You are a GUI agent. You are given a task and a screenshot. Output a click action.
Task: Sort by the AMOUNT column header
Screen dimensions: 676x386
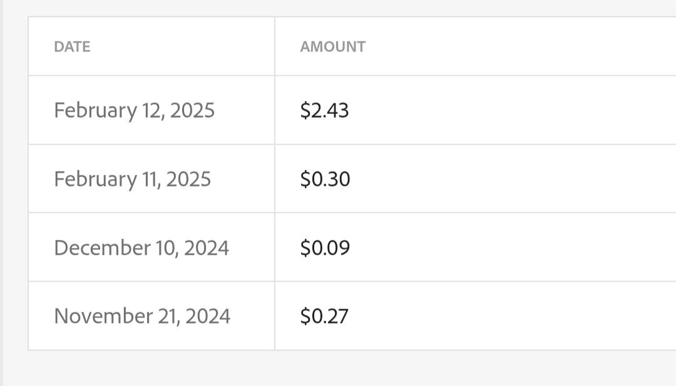(332, 47)
